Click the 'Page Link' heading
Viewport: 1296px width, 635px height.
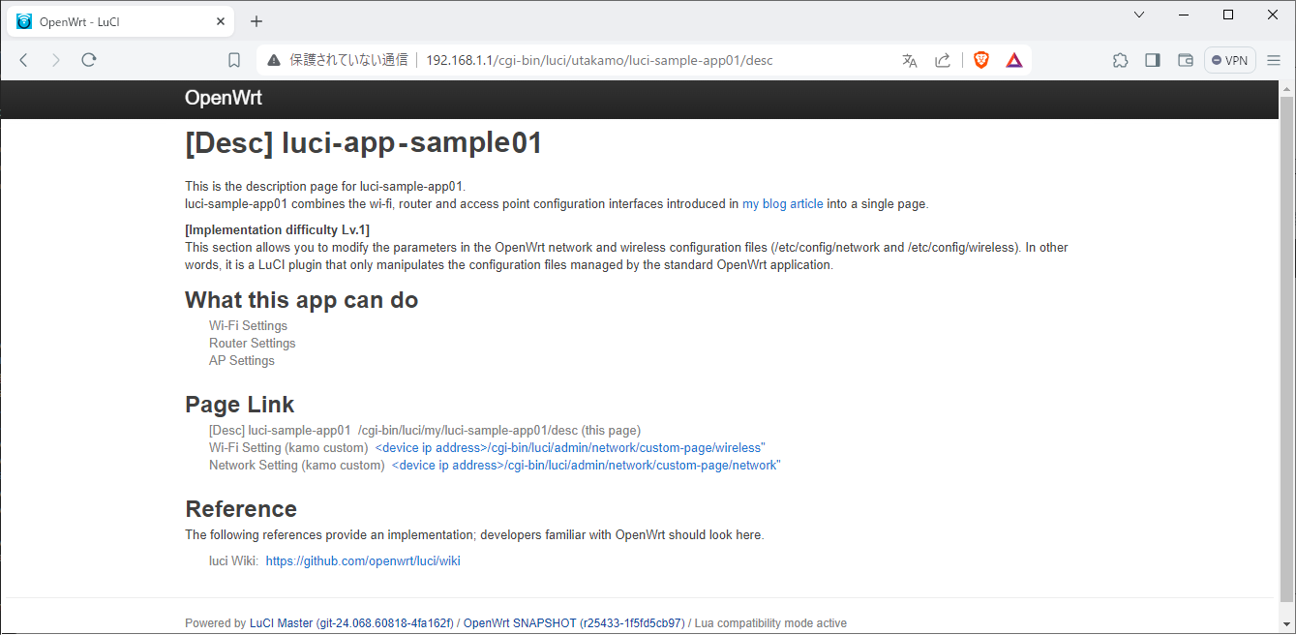[x=239, y=405]
